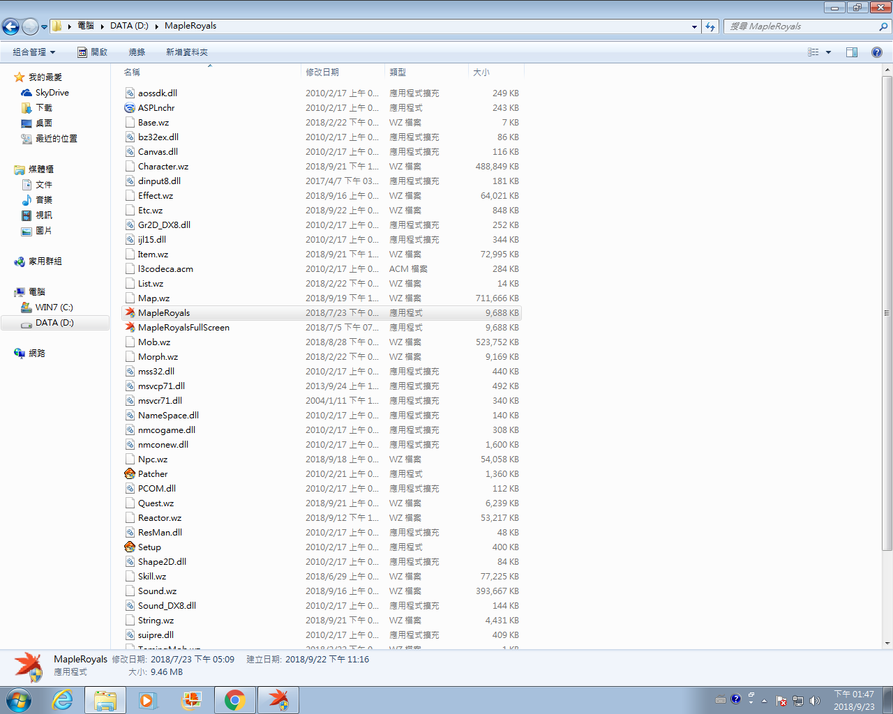893x714 pixels.
Task: Click the Burn toolbar button
Action: 137,52
